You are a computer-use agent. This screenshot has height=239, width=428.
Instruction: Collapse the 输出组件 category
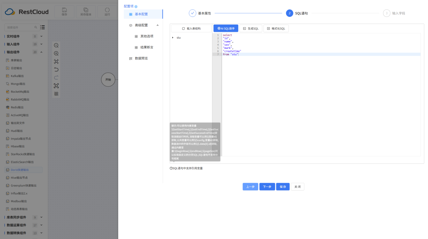tap(41, 52)
